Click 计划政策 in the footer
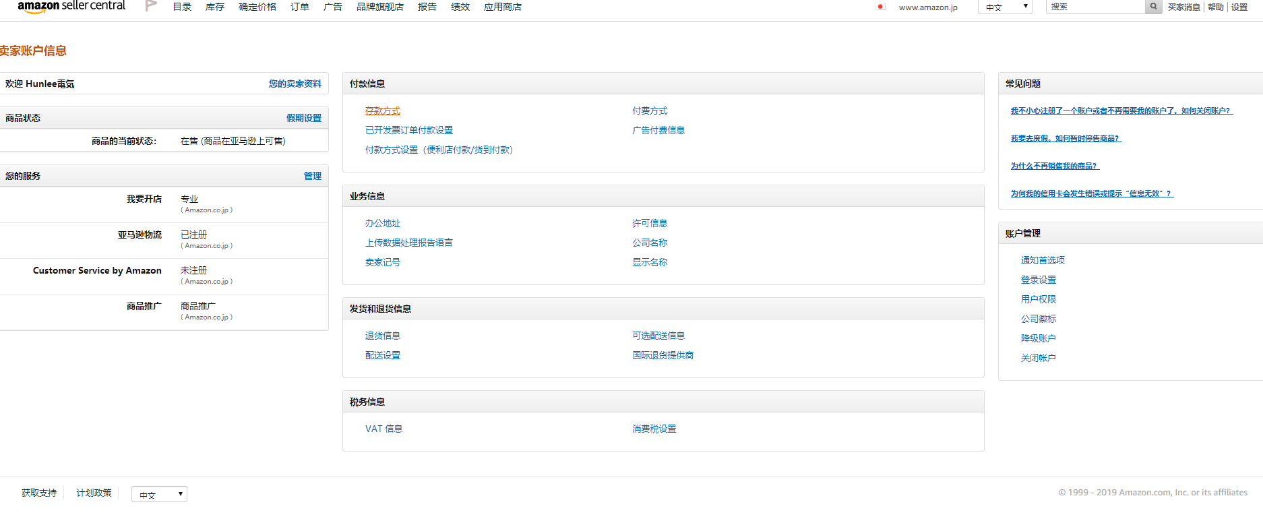 (94, 493)
